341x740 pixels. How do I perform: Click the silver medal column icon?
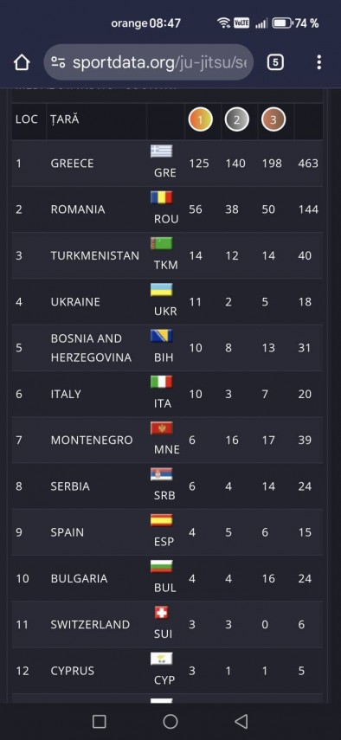coord(237,120)
